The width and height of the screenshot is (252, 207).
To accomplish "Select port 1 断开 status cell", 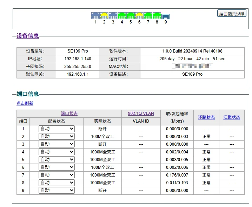I will point(102,129).
